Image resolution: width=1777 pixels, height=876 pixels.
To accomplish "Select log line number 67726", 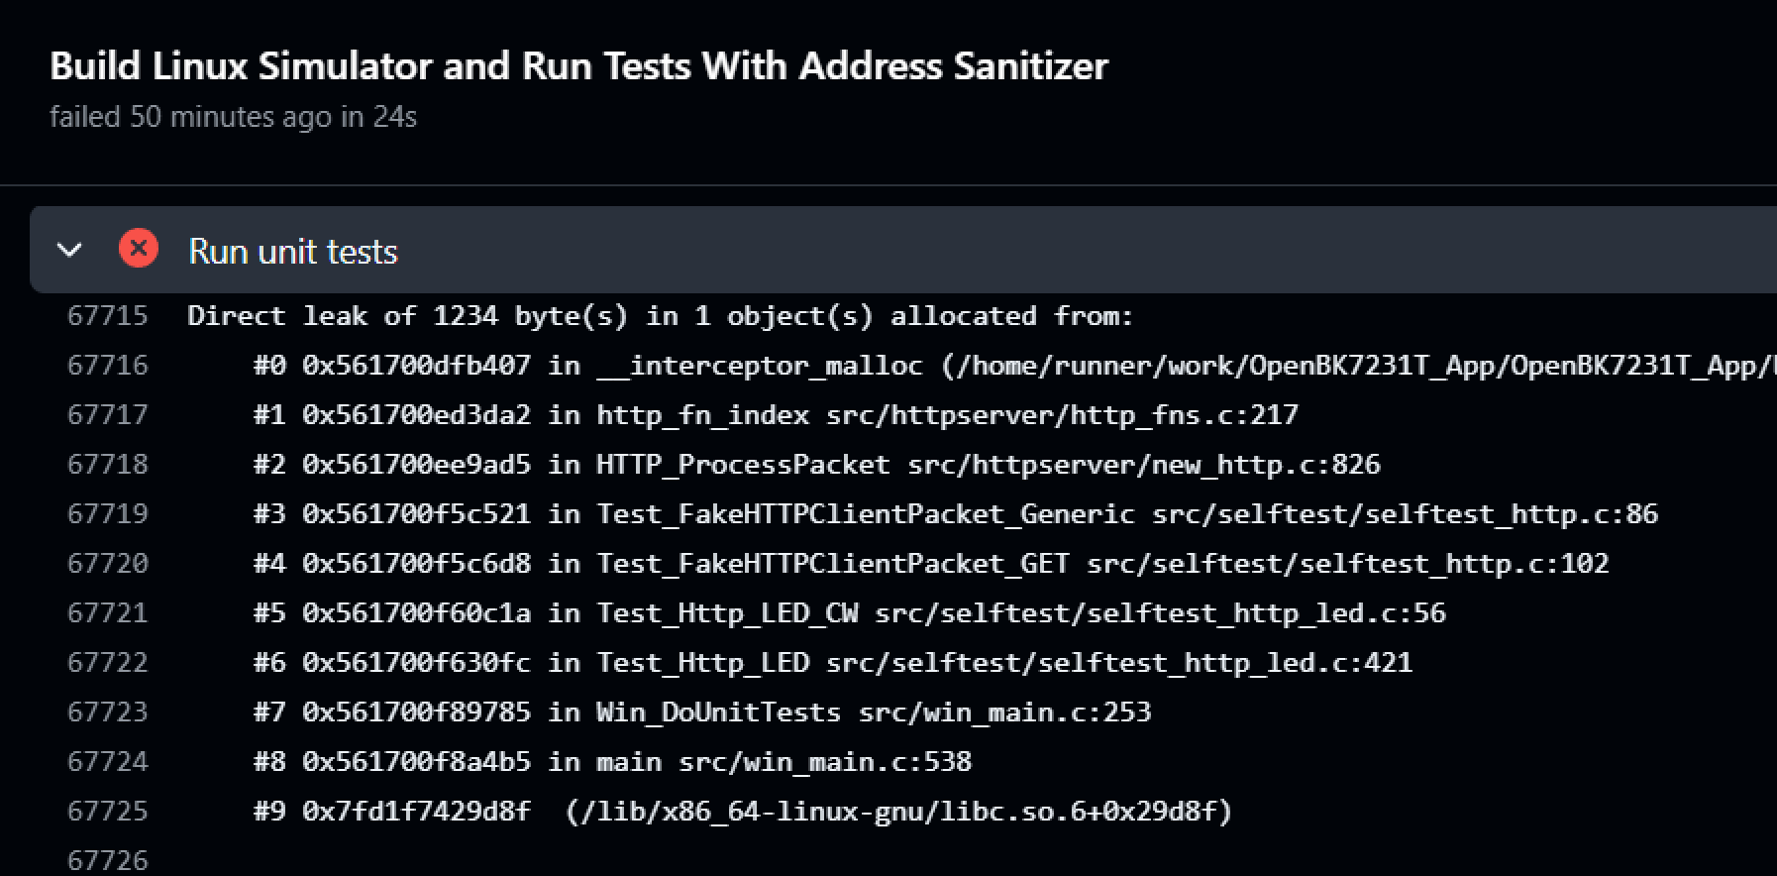I will (107, 860).
